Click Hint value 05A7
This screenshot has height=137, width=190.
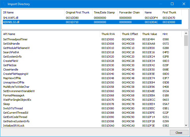point(166,104)
